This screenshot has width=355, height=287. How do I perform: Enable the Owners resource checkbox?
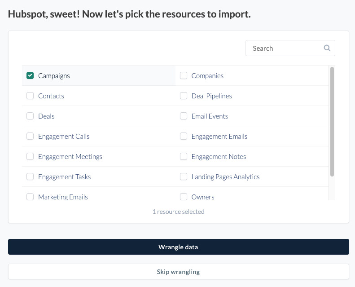coord(184,197)
